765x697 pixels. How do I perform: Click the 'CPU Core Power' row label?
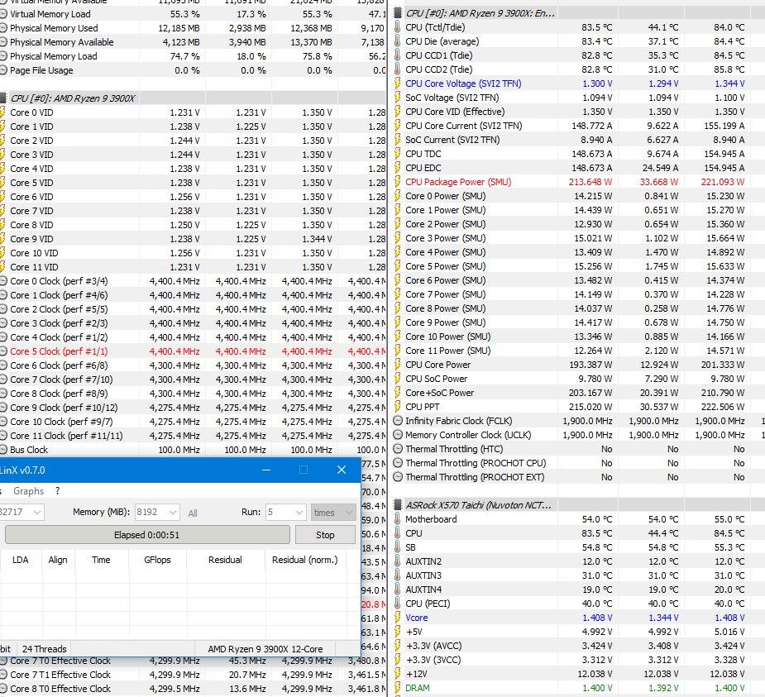click(x=438, y=365)
